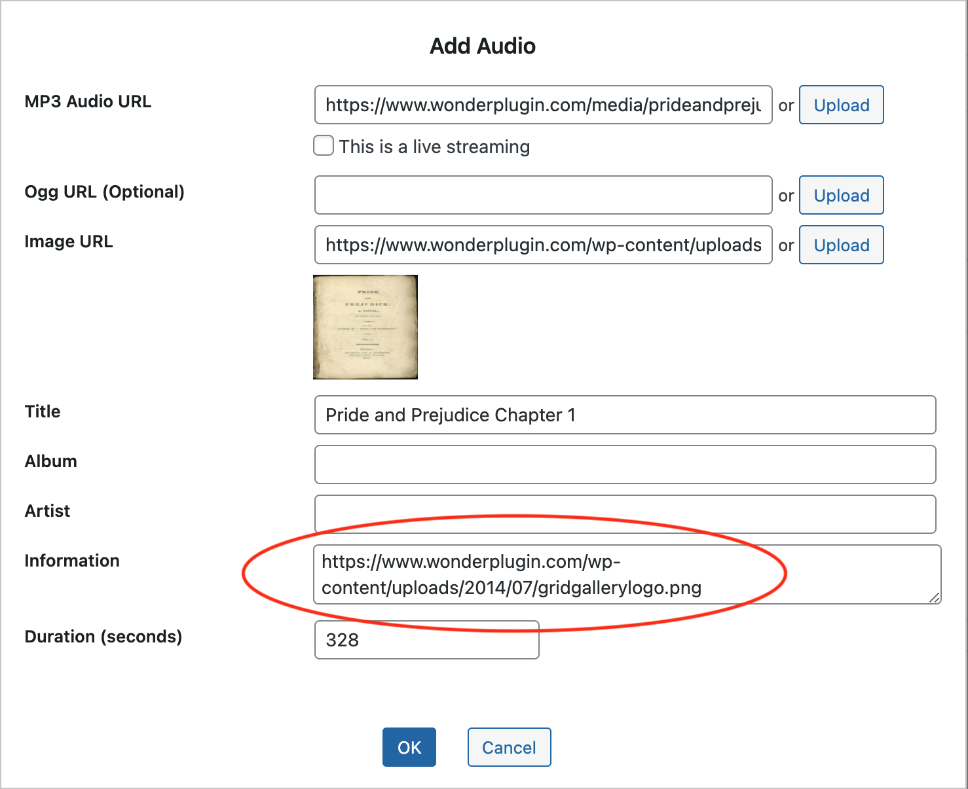Image resolution: width=968 pixels, height=789 pixels.
Task: Click the 'MP3 Audio URL' label
Action: tap(88, 101)
